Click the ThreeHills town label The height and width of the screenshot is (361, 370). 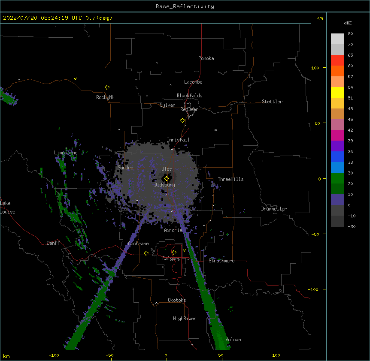[x=230, y=179]
